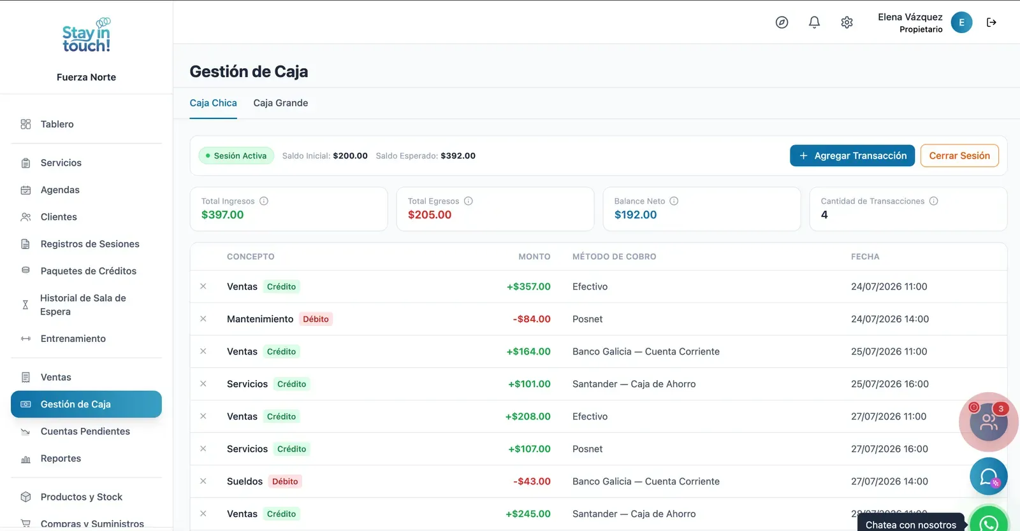Remove the +$245.00 Ventas transaction
Image resolution: width=1020 pixels, height=531 pixels.
(x=203, y=514)
